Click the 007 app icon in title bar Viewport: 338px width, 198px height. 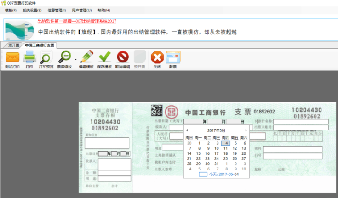tap(4, 3)
